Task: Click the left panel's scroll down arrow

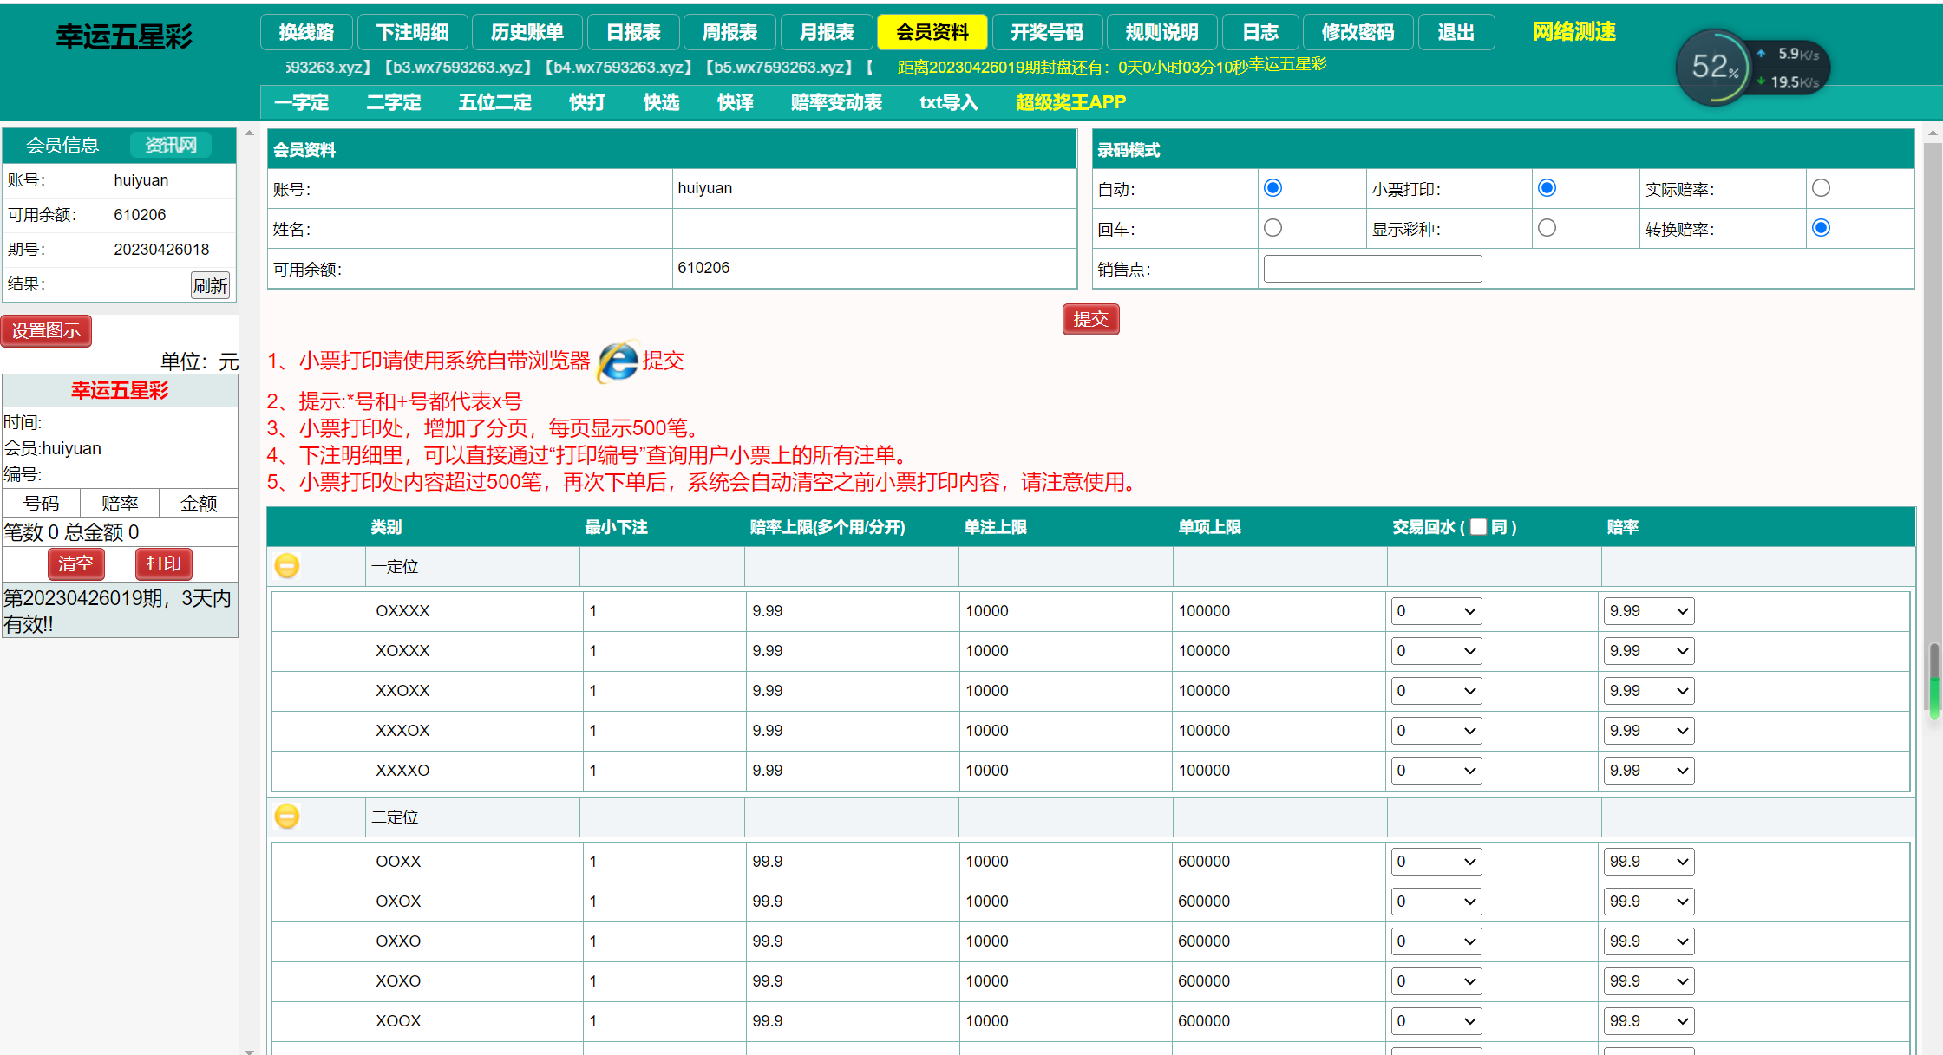Action: coord(249,1051)
